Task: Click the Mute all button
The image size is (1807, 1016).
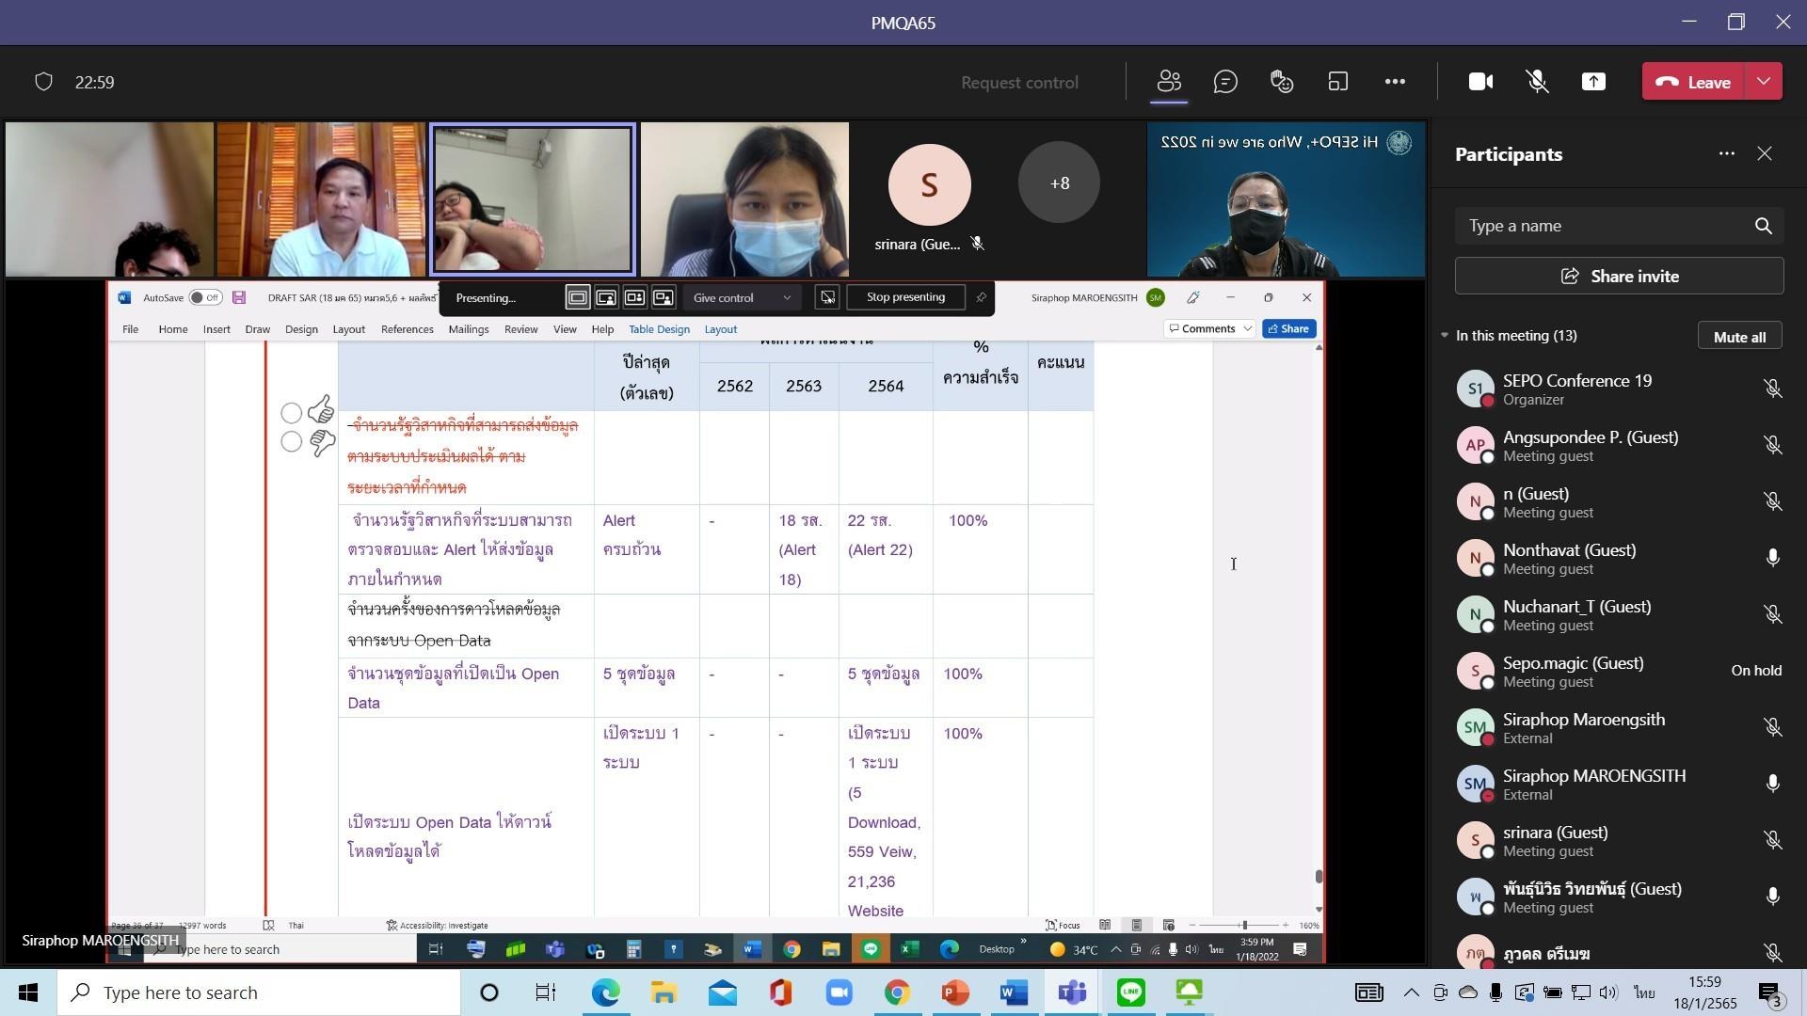Action: (x=1738, y=337)
